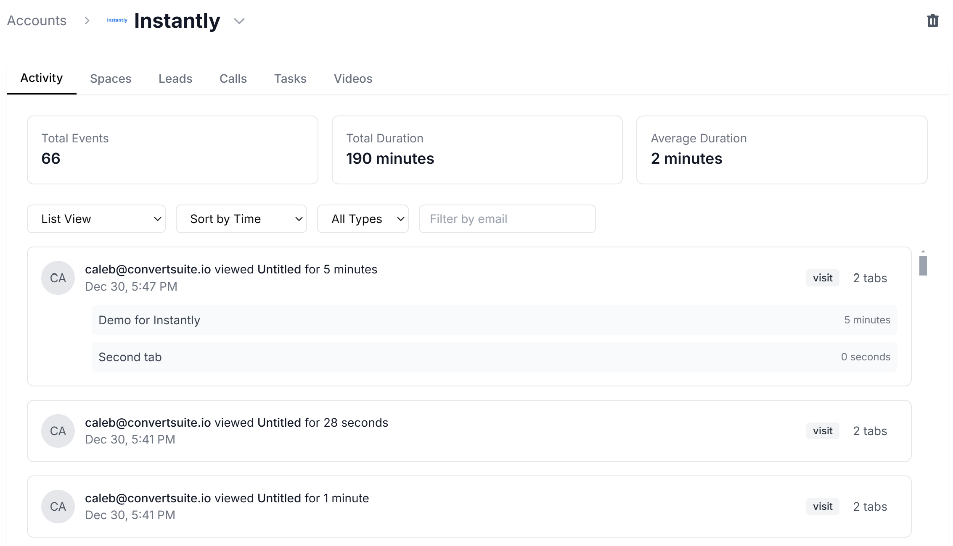
Task: Open the Demo for Instantly tab row
Action: (x=494, y=320)
